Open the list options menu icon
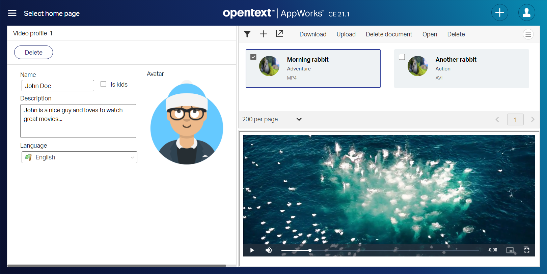Viewport: 547px width, 274px height. click(528, 34)
